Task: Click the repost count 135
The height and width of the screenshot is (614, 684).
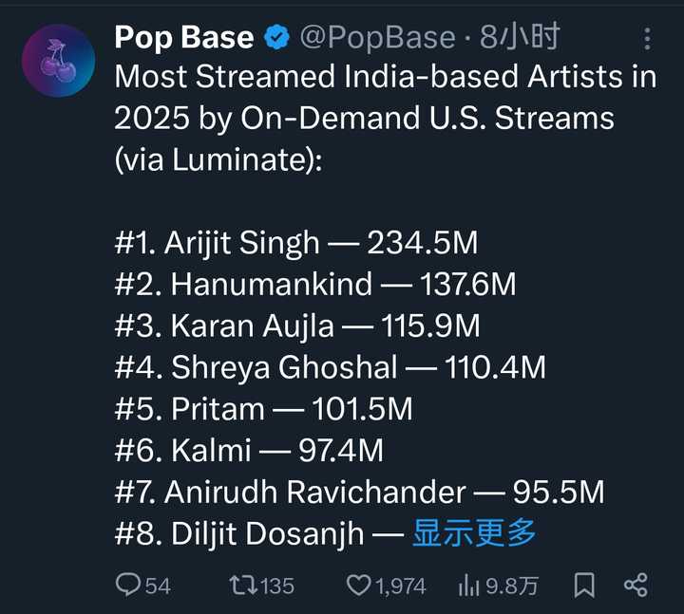Action: coord(276,586)
